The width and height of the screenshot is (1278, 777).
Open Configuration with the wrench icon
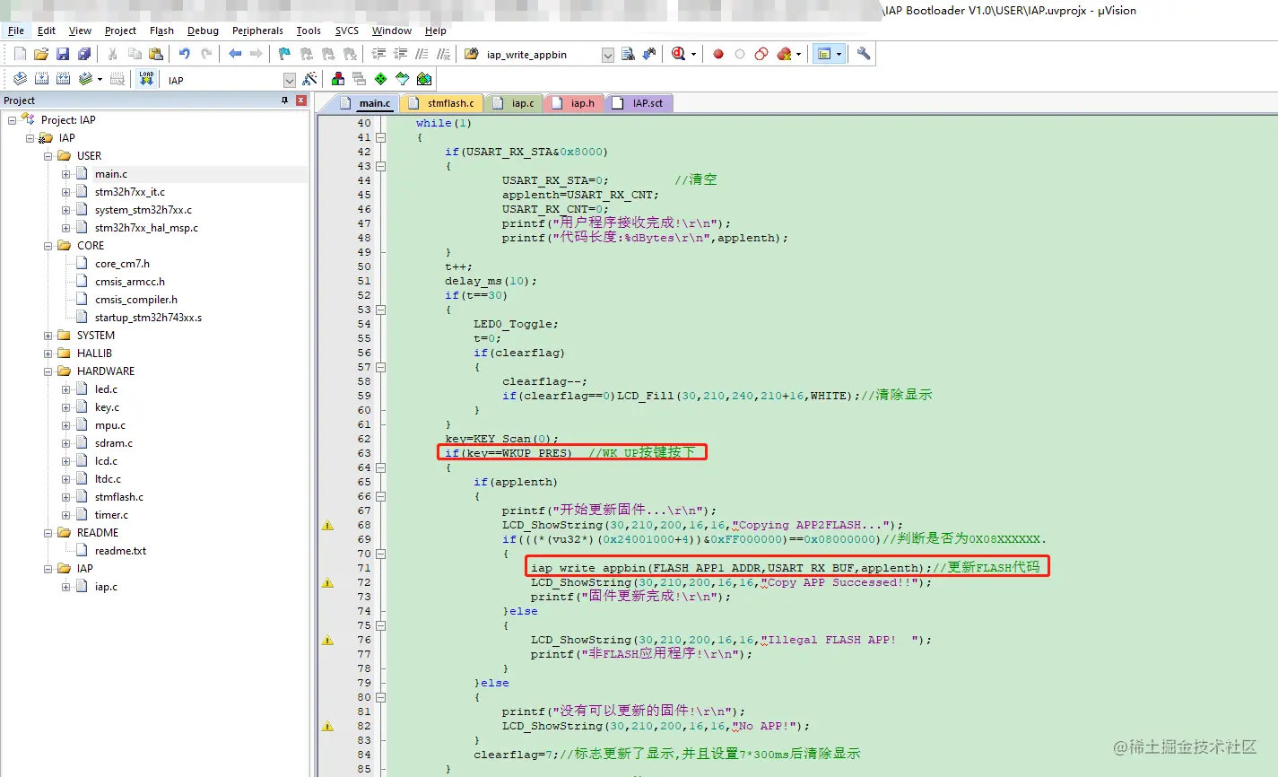tap(864, 54)
